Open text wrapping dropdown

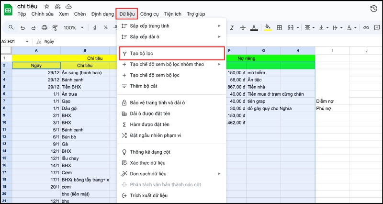pos(338,28)
